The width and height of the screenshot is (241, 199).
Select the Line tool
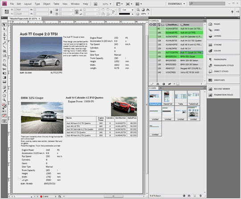4,47
